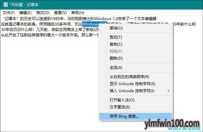The image size is (203, 132).
Task: Choose 撤消(U) from context menu
Action: (x=136, y=28)
